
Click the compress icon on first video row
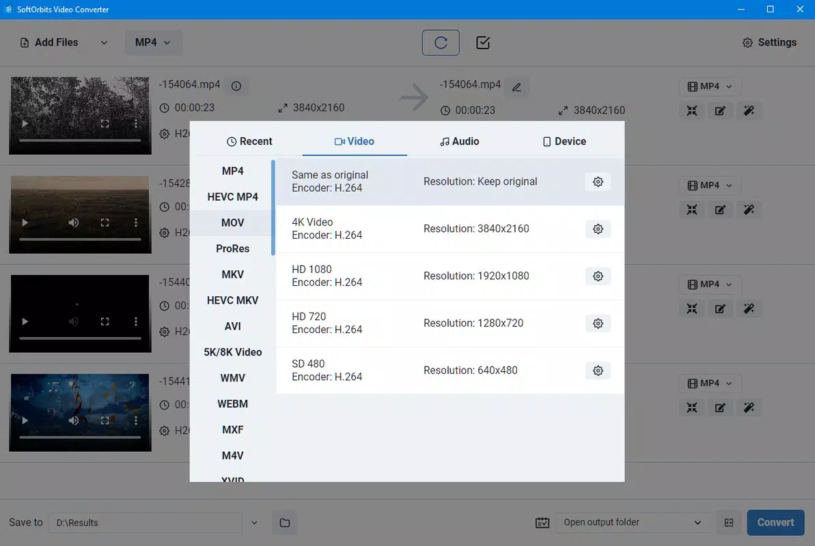pos(692,111)
